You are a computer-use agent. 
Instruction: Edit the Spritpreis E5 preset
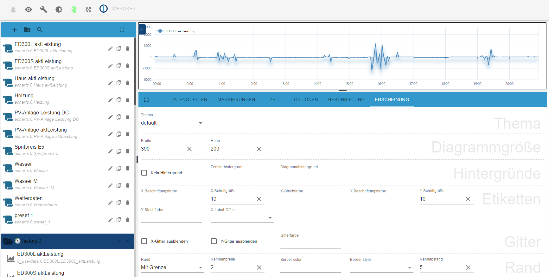coord(110,151)
